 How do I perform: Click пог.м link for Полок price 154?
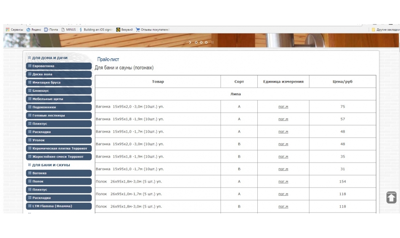pos(283,182)
